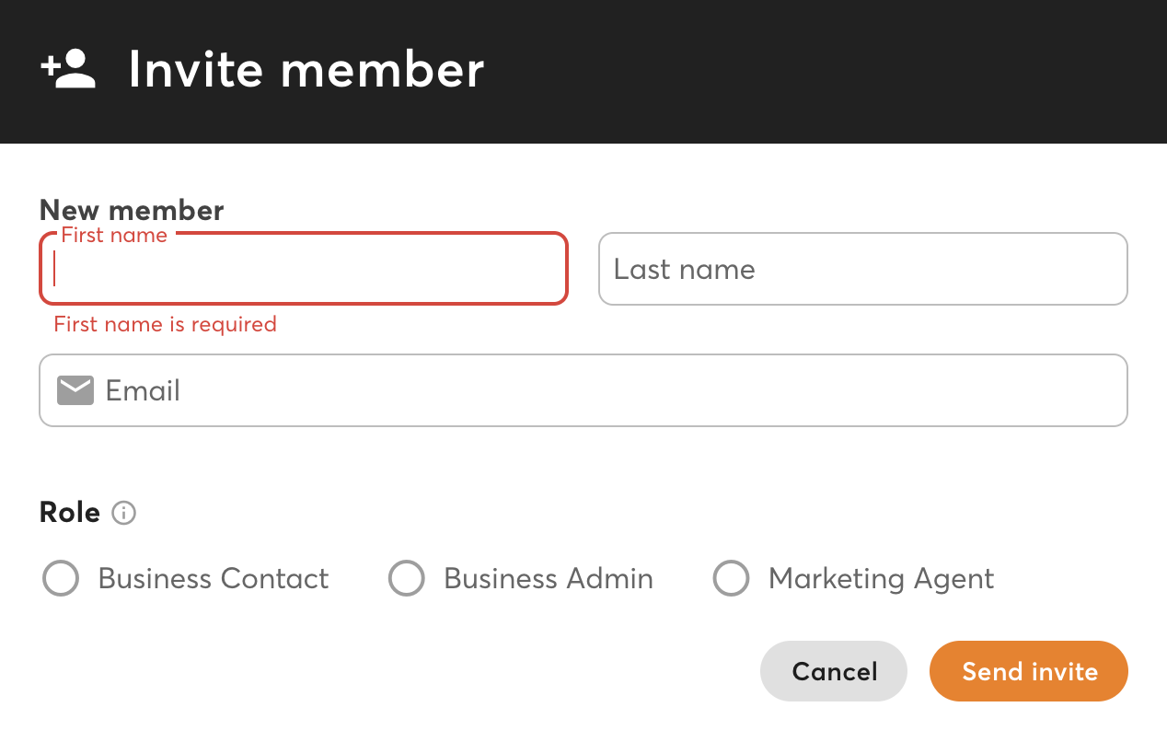Click into the Last name field

point(862,269)
